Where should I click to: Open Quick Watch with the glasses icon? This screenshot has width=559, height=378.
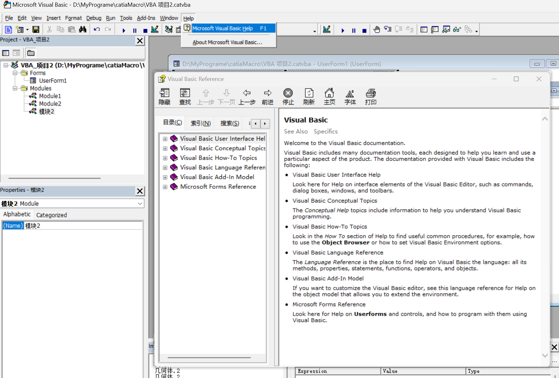click(x=457, y=30)
